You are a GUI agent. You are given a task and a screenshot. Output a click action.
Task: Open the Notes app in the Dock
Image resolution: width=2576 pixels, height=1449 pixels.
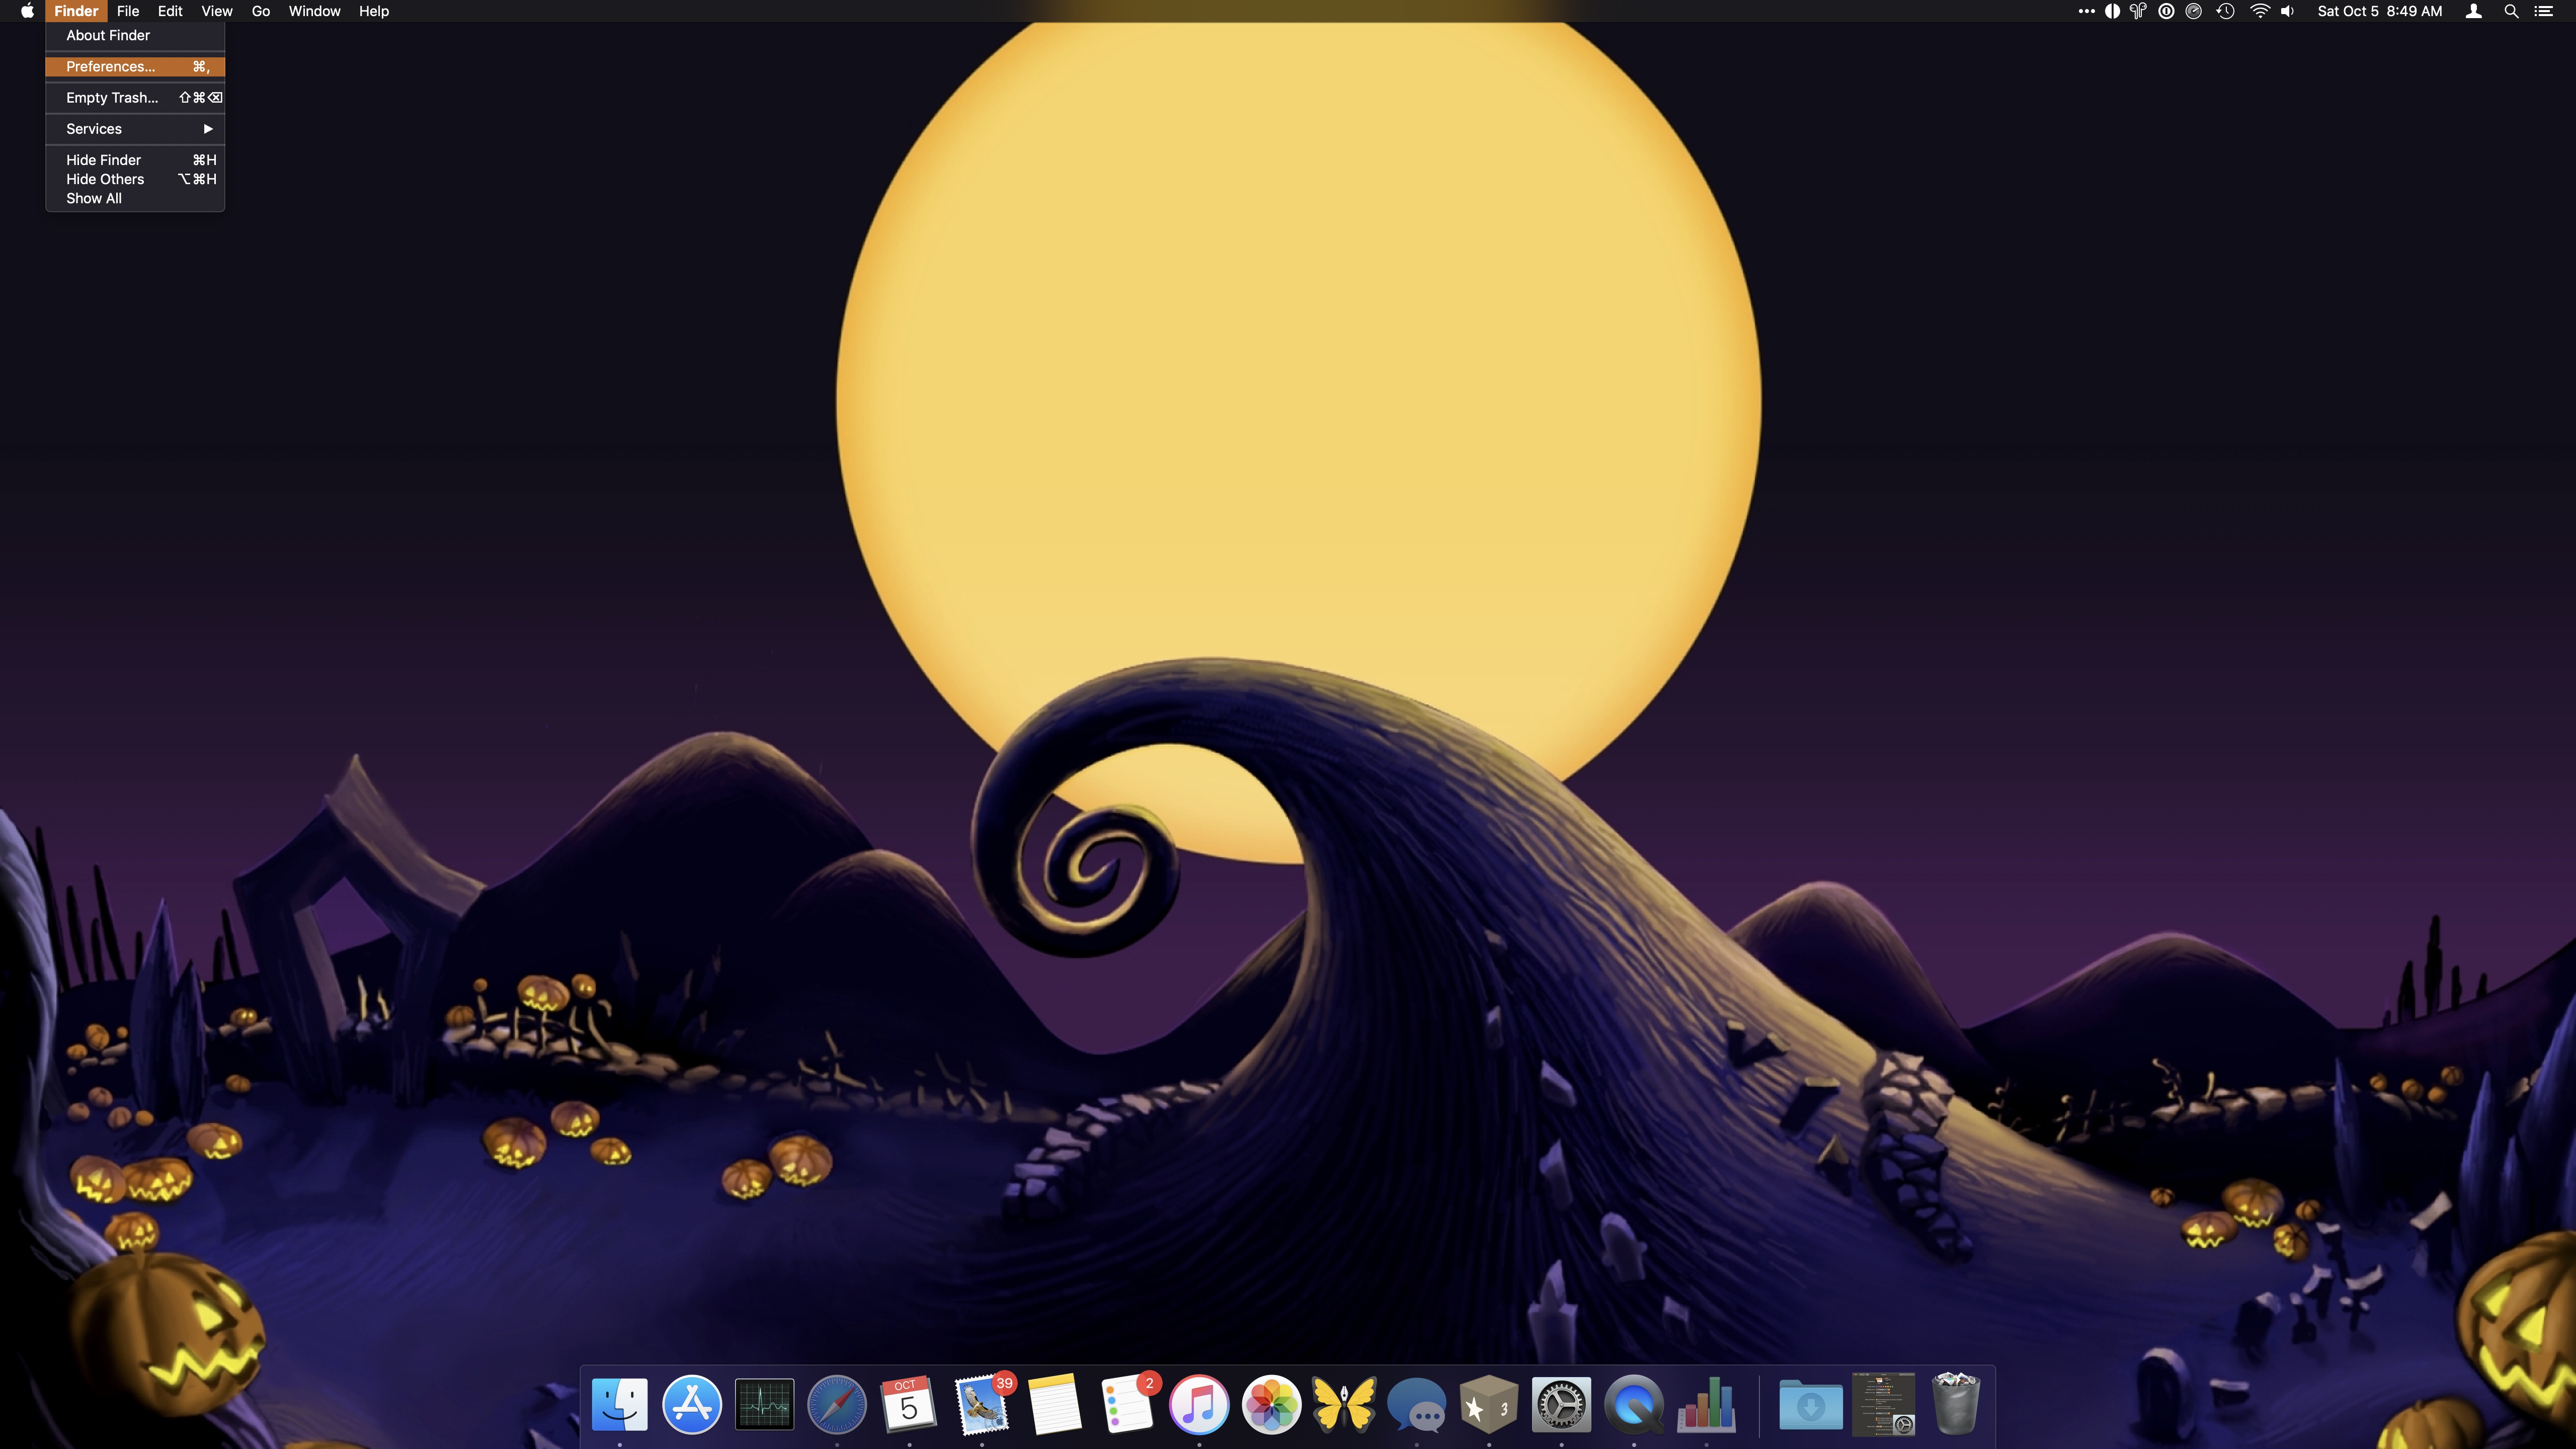1054,1404
